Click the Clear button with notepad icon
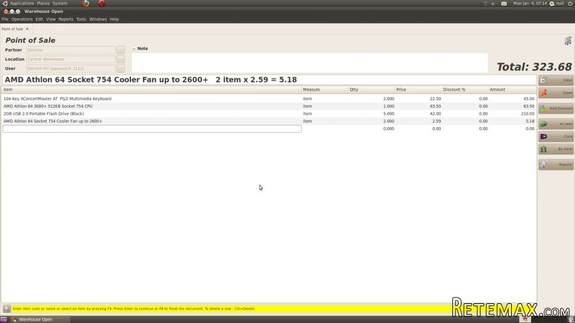Screen dimensions: 575x323 (556, 80)
